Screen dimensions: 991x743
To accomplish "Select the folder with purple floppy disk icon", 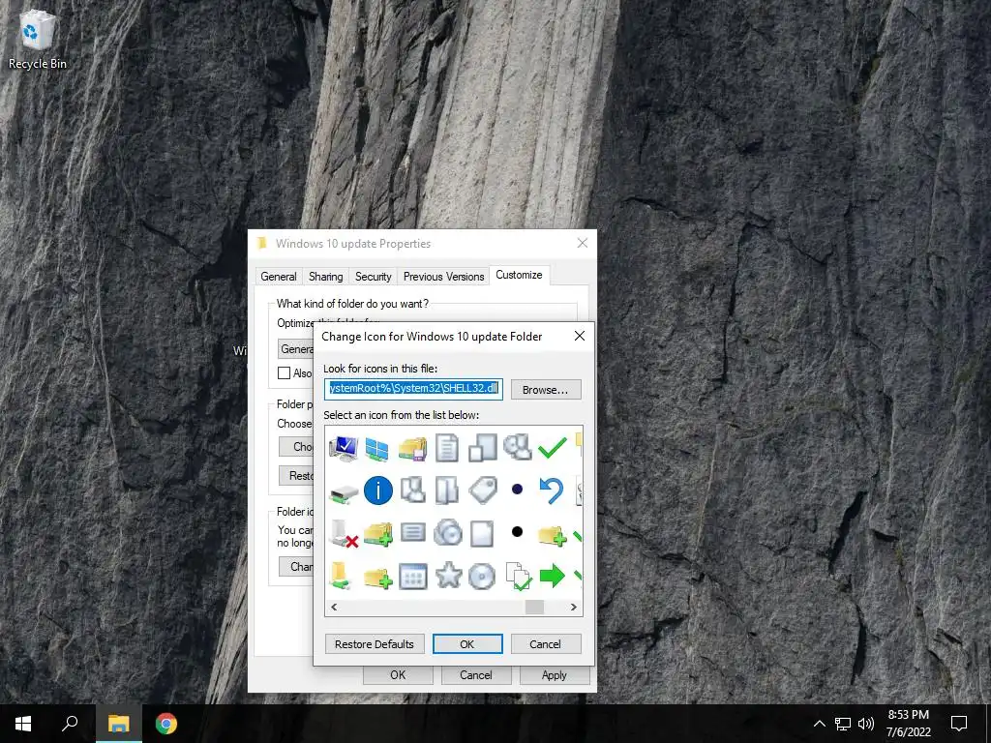I will [412, 449].
